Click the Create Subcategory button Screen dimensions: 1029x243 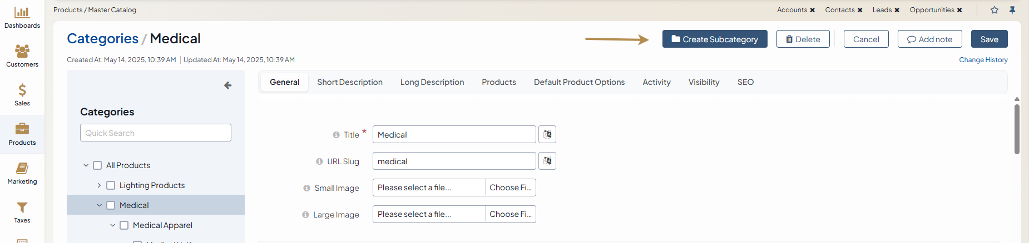[714, 39]
